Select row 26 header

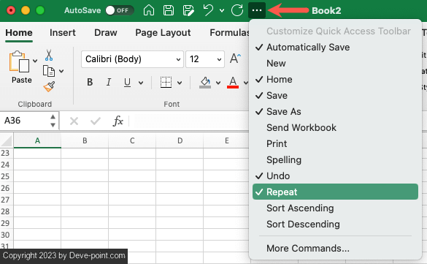(x=7, y=188)
